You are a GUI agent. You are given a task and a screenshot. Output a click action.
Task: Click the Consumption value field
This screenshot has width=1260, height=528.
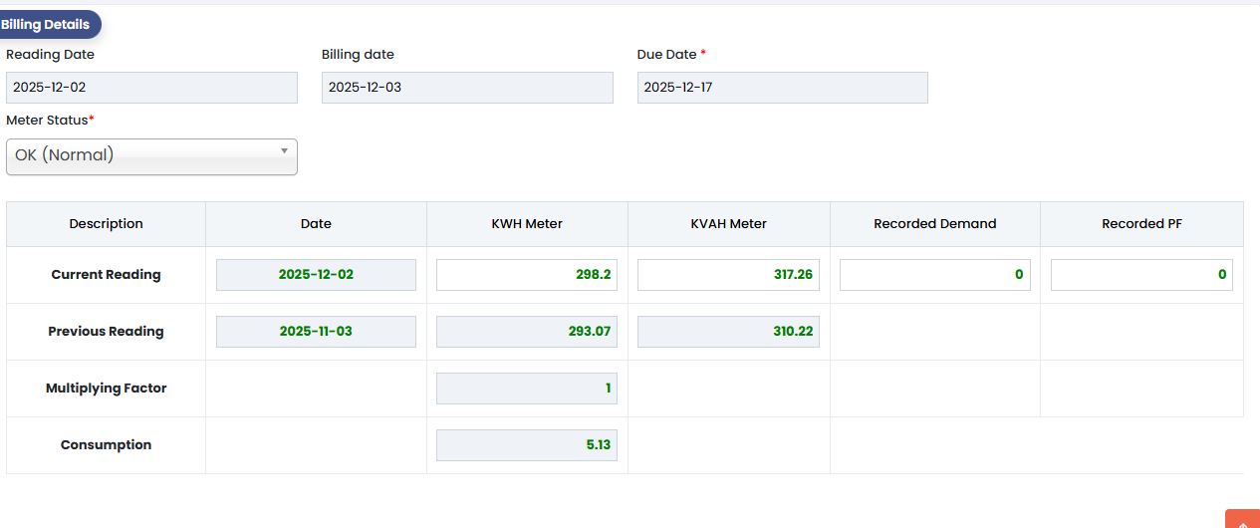point(527,445)
